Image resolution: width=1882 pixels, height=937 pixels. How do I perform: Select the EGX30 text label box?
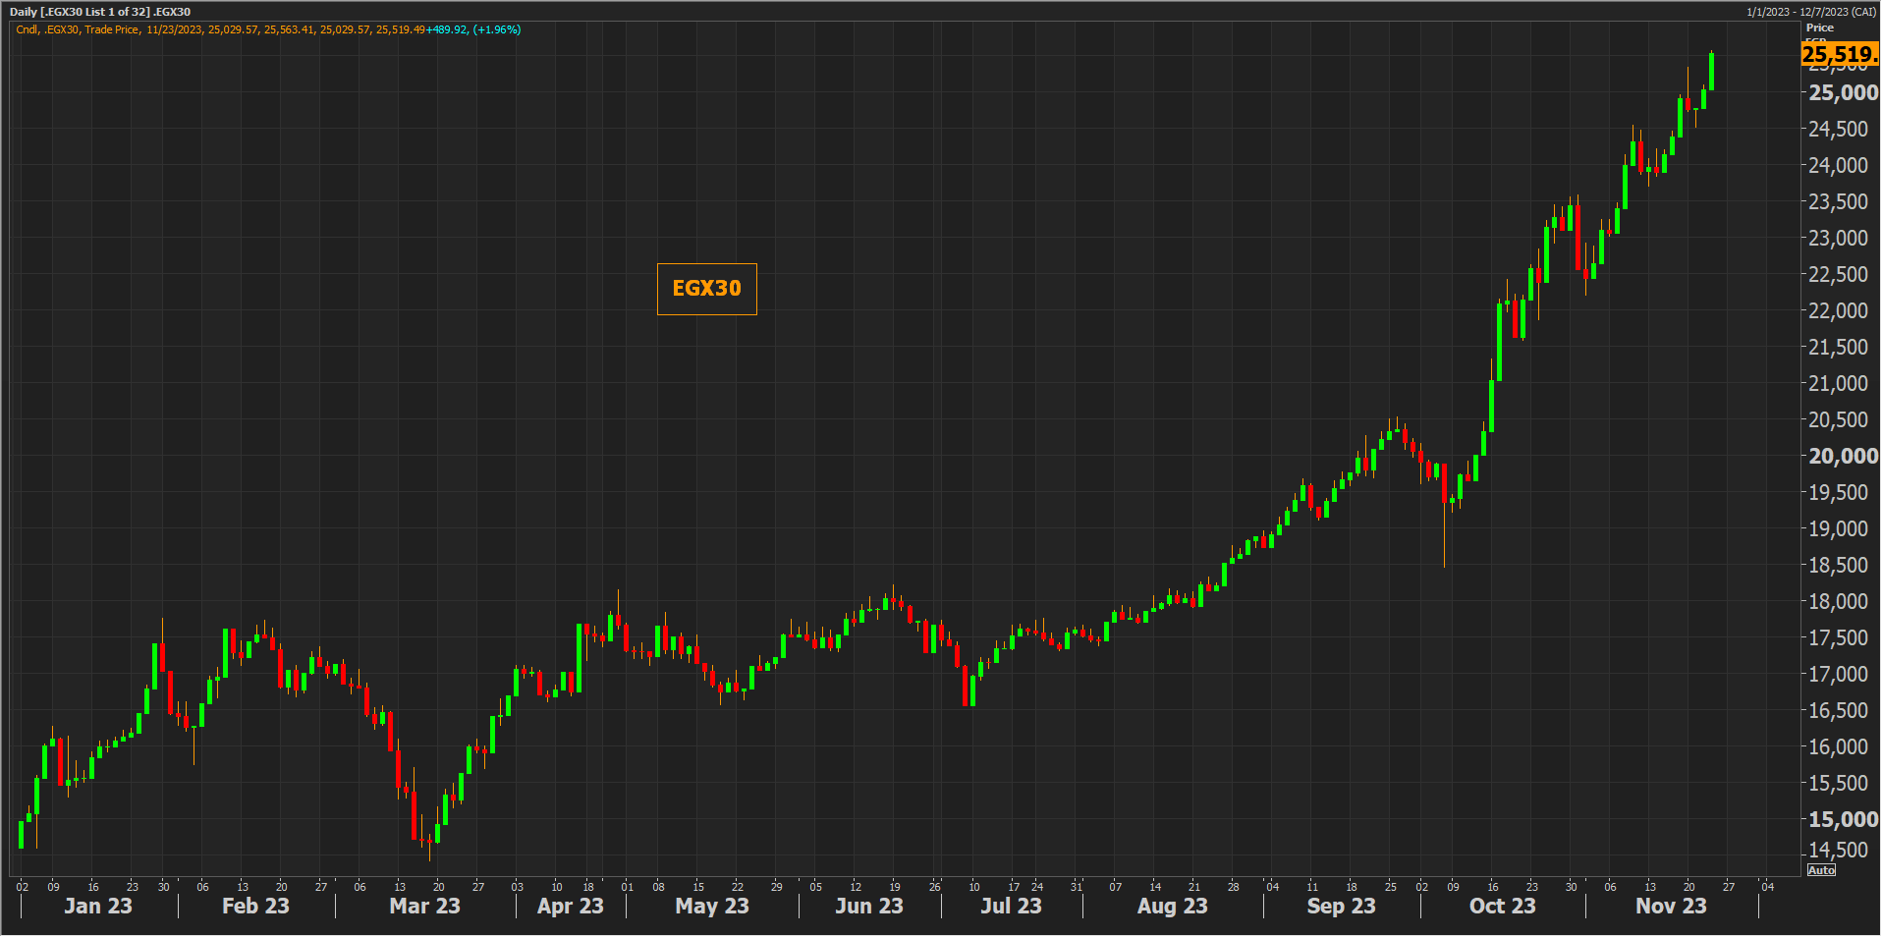click(706, 289)
